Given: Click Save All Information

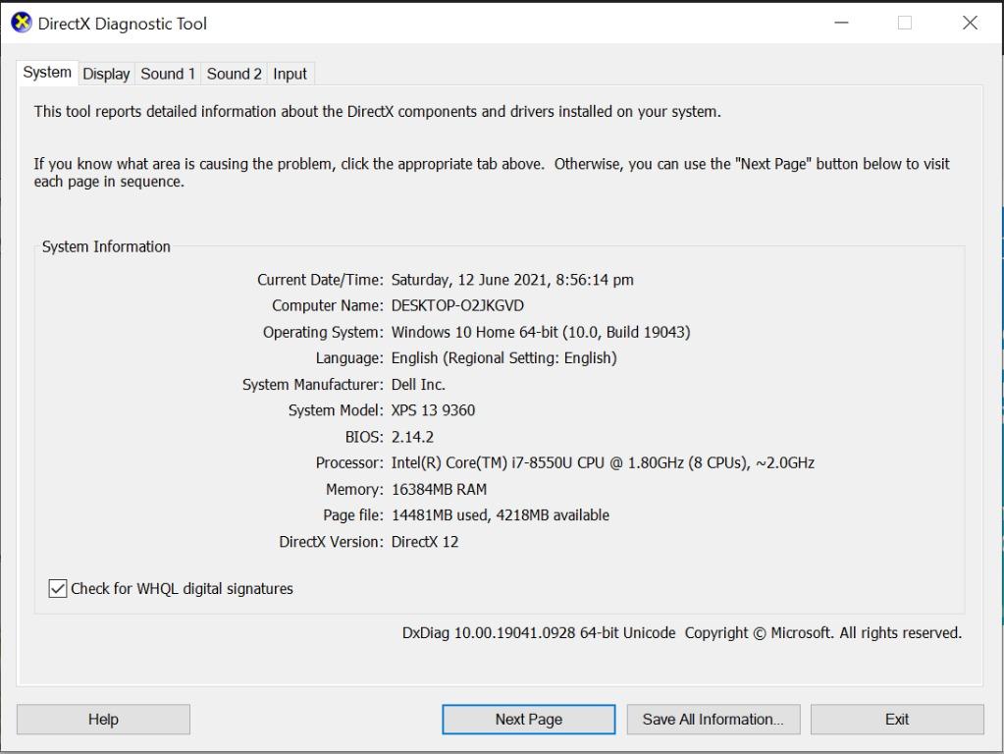Looking at the screenshot, I should click(713, 719).
